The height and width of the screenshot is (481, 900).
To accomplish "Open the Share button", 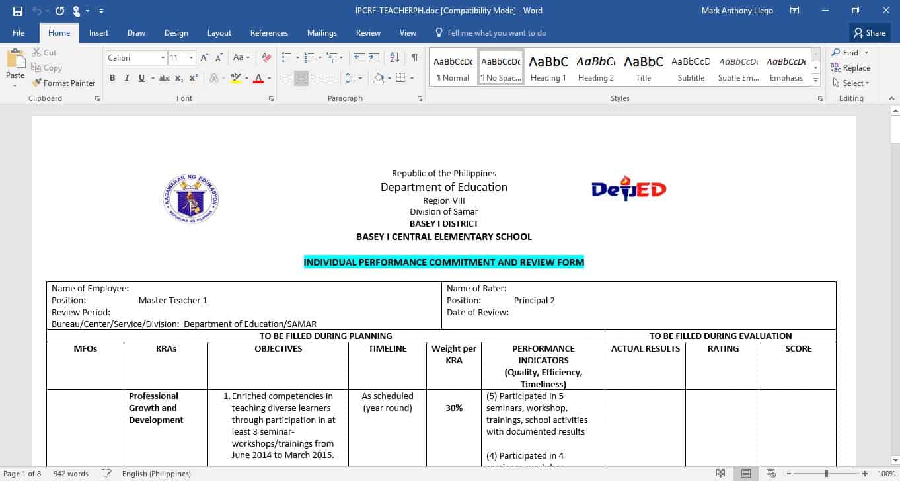I will click(869, 33).
